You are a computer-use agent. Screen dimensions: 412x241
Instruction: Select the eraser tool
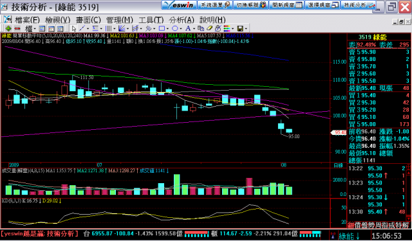(x=209, y=28)
